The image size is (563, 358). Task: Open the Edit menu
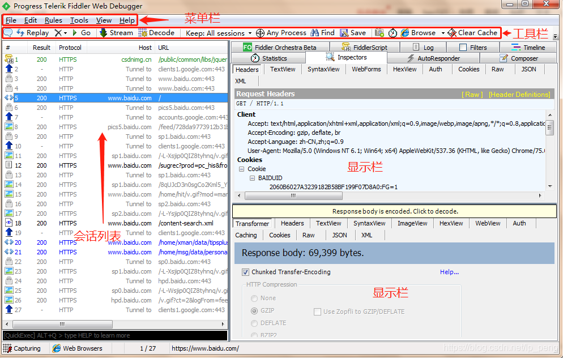click(x=31, y=20)
